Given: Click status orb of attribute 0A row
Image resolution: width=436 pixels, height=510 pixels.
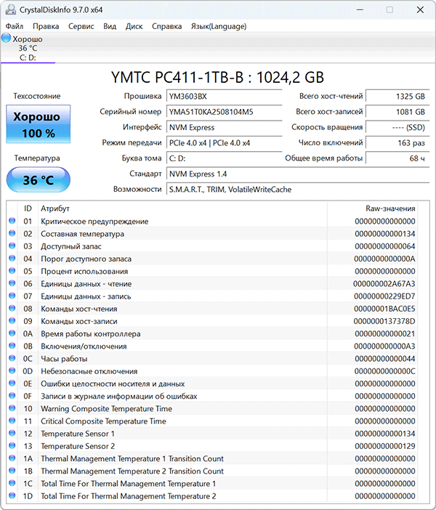Looking at the screenshot, I should [x=12, y=333].
